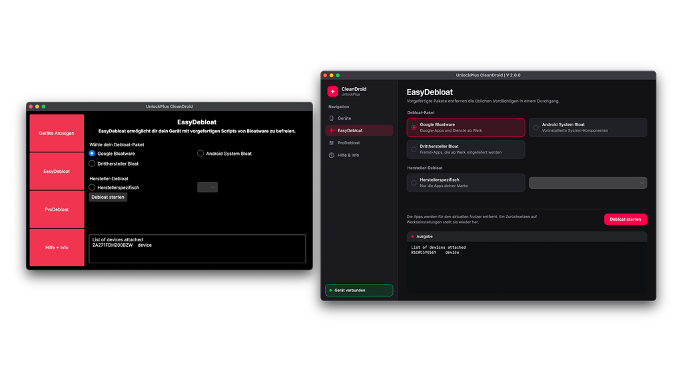Pick the Android System Bloat card in V 2.0.0 window
The height and width of the screenshot is (383, 682).
pyautogui.click(x=588, y=127)
